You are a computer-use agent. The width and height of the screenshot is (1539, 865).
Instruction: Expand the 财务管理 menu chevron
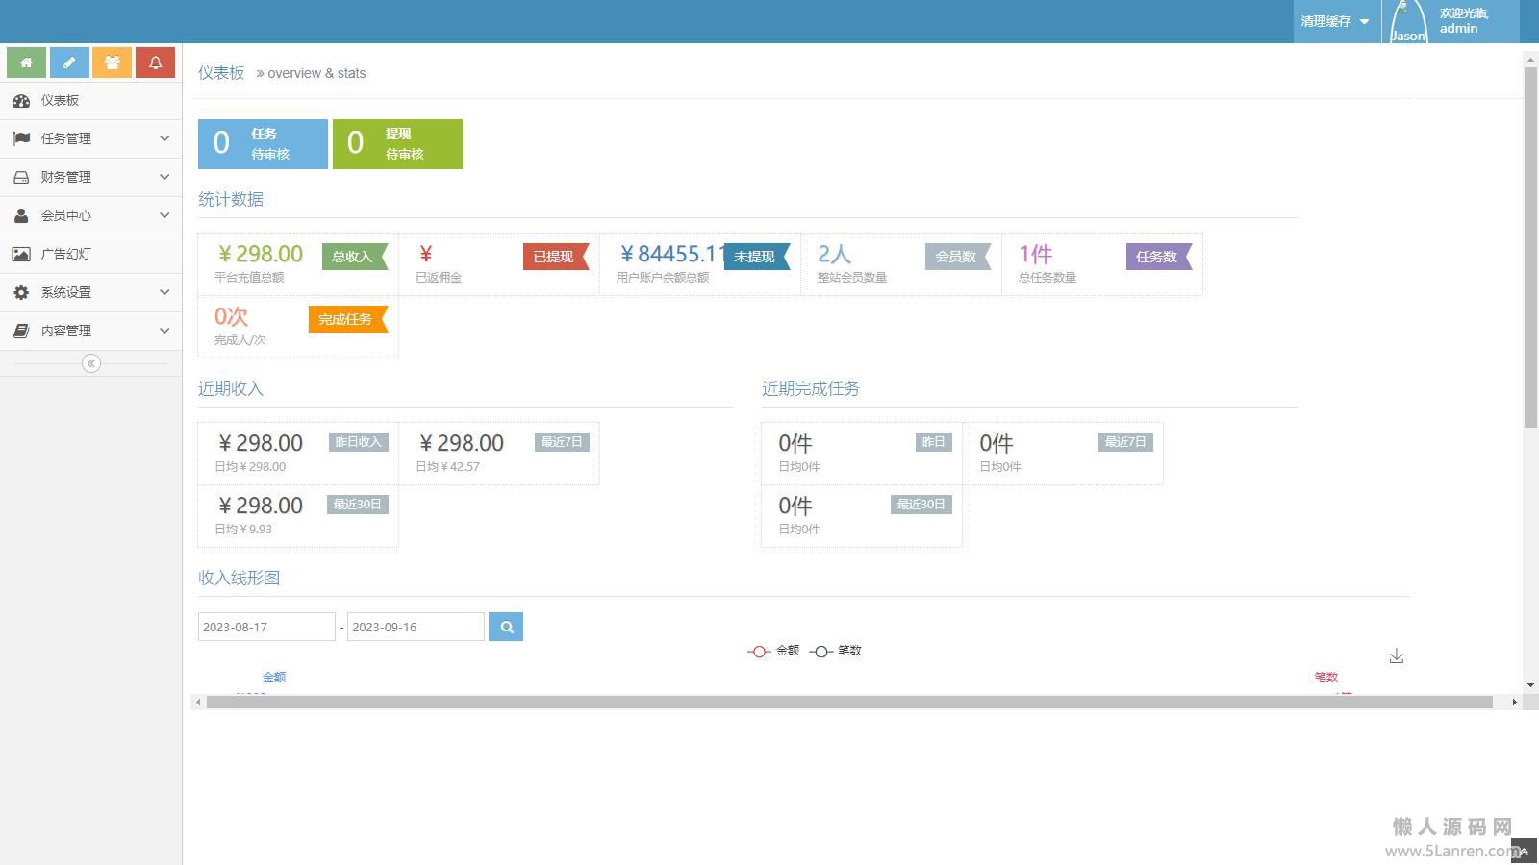click(164, 177)
